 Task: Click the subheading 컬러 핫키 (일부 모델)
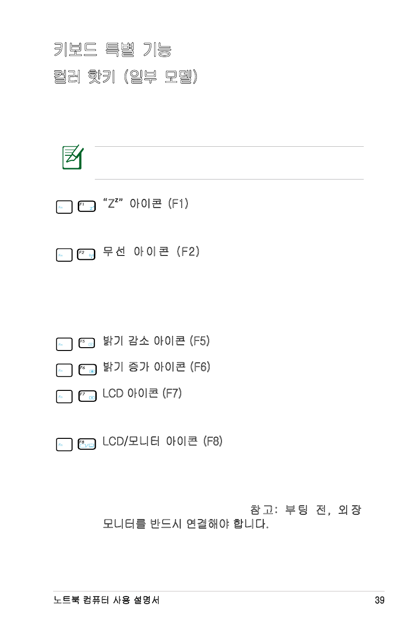(x=125, y=77)
